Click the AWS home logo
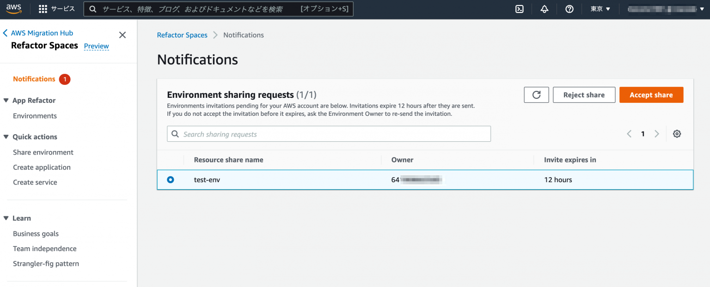 click(x=14, y=8)
